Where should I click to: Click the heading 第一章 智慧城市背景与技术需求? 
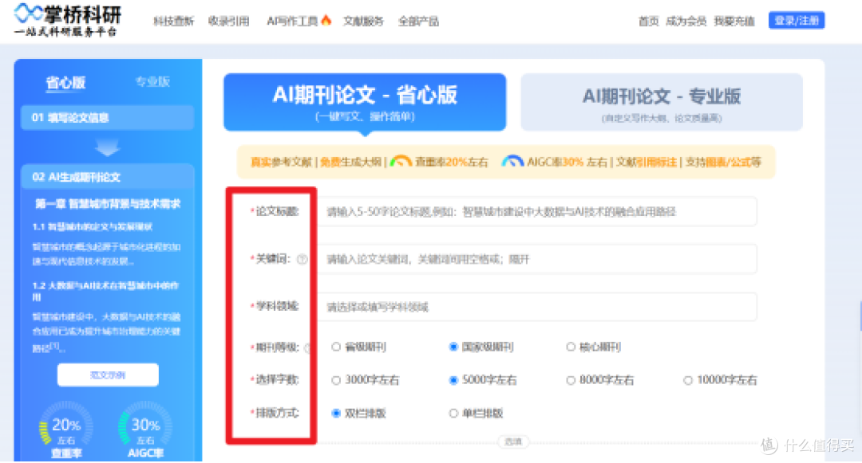pos(108,204)
